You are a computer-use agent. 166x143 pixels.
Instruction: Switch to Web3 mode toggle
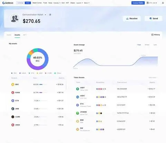point(28,3)
